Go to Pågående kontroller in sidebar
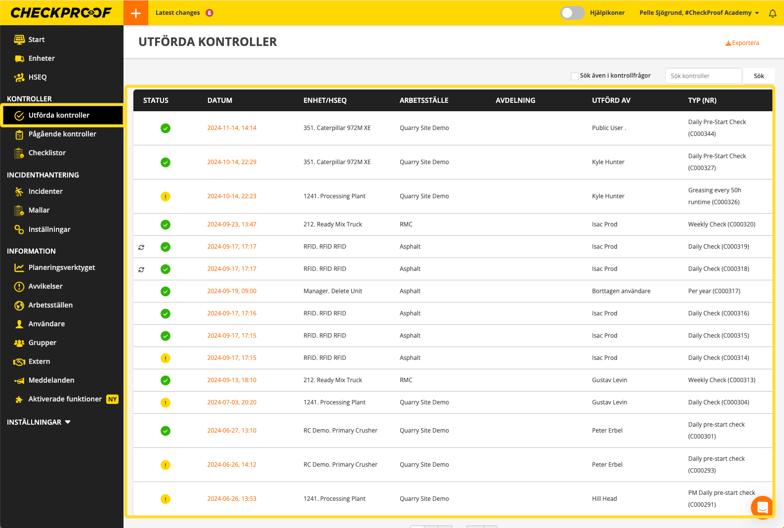Image resolution: width=784 pixels, height=528 pixels. (62, 134)
